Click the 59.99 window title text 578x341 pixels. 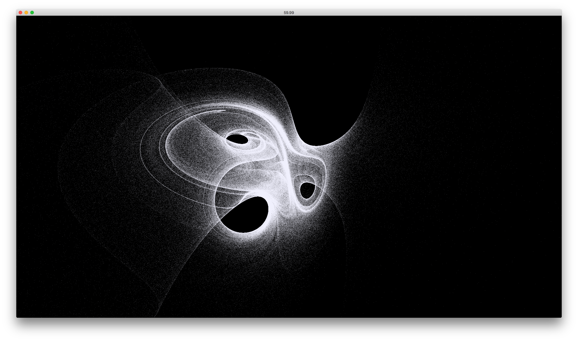coord(289,13)
